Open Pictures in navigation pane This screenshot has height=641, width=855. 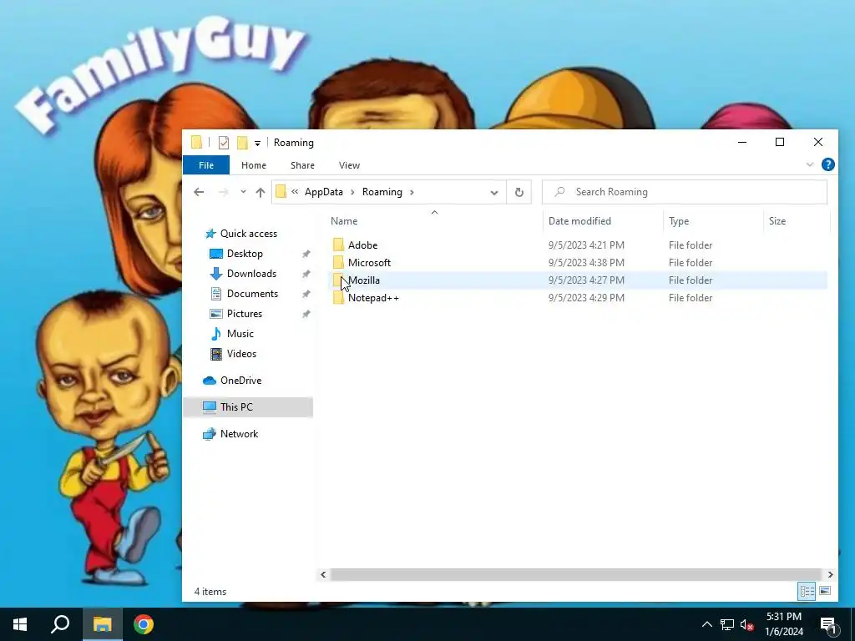click(245, 314)
